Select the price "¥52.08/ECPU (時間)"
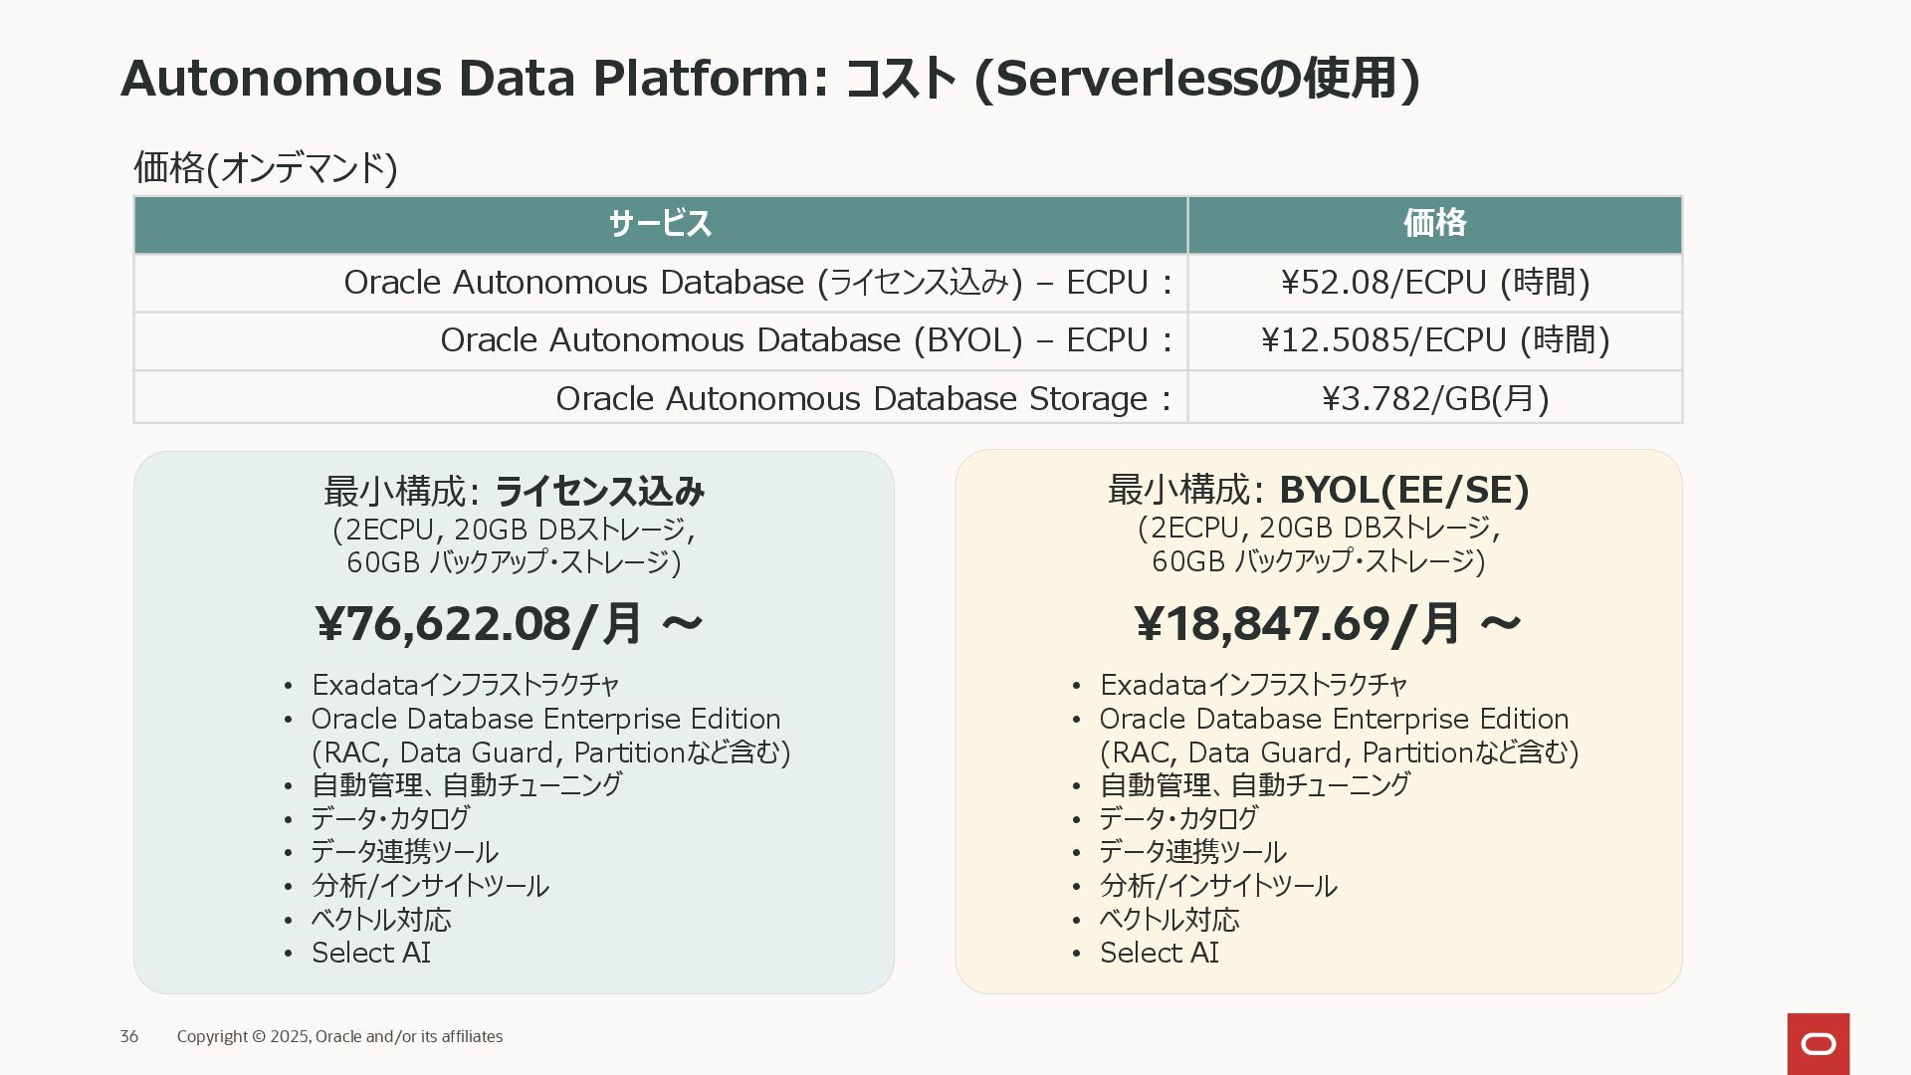1911x1075 pixels. click(1434, 283)
